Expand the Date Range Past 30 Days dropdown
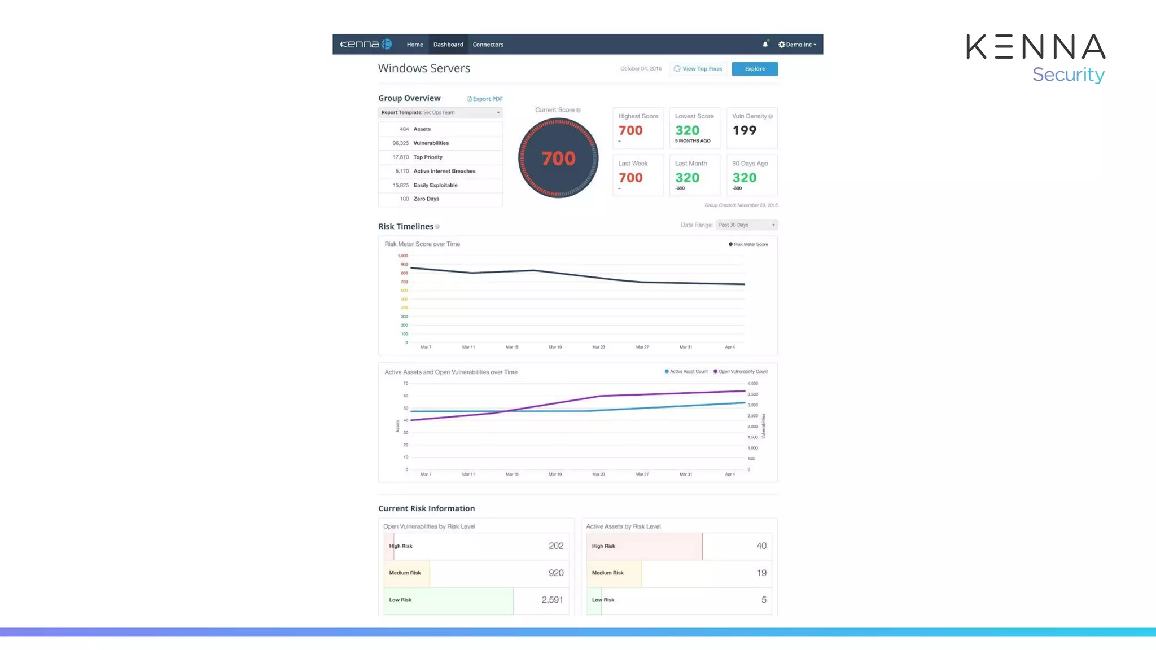Viewport: 1156px width, 650px height. 746,225
